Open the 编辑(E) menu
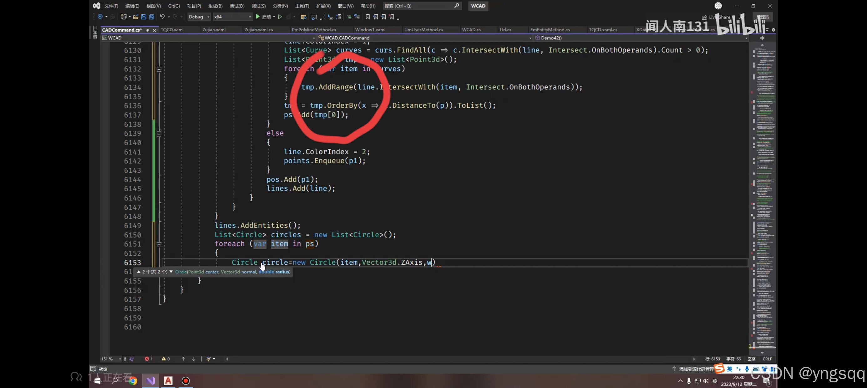Screen dimensions: 867x388 [x=132, y=6]
